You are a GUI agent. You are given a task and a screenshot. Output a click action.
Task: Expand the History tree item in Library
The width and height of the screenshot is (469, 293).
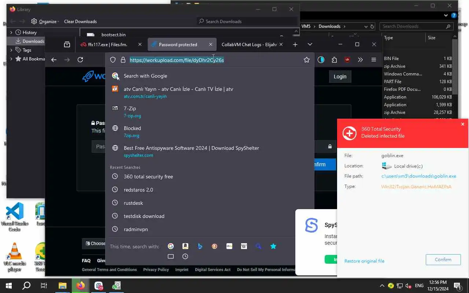pyautogui.click(x=11, y=32)
